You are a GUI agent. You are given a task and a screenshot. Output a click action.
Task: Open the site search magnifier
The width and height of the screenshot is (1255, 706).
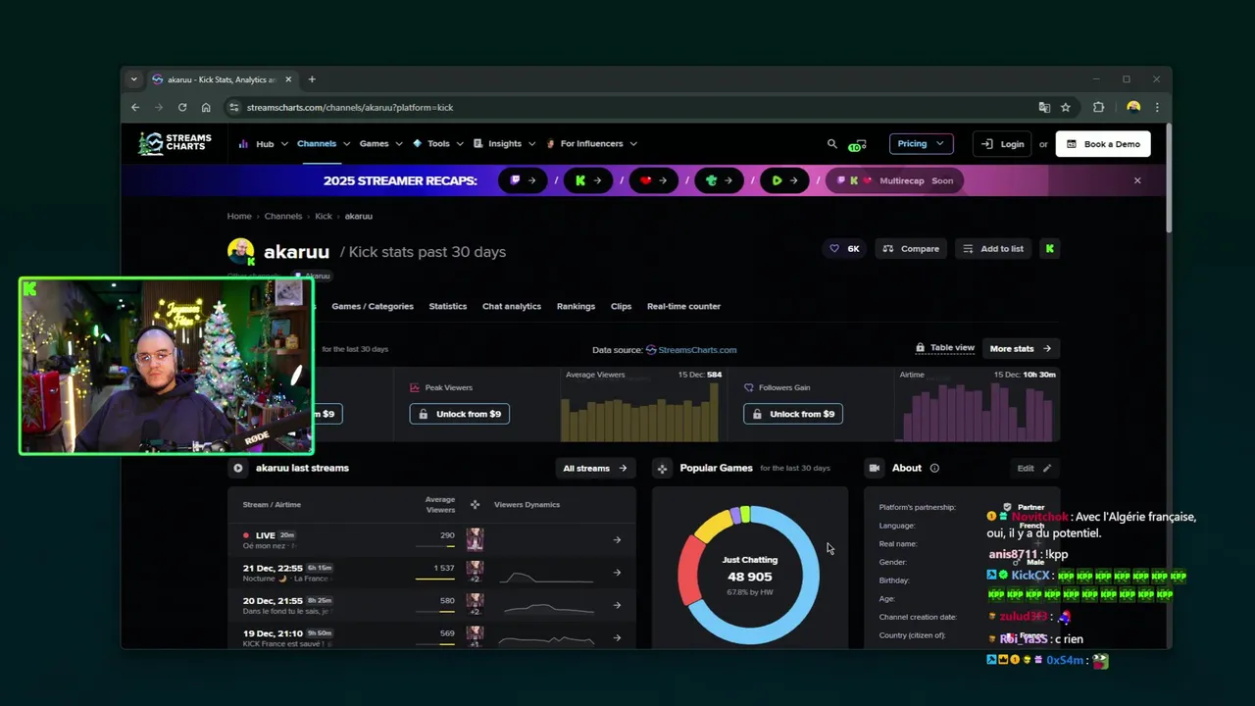(832, 143)
